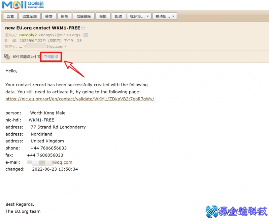Click the QQ Mail logo
The width and height of the screenshot is (269, 221).
23,5
